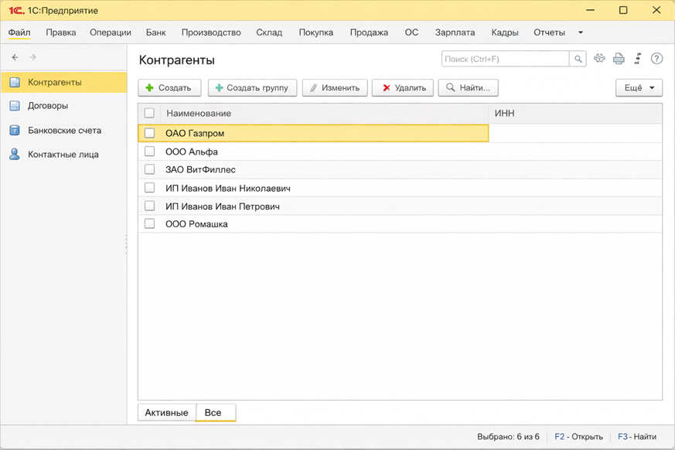Toggle the select-all checkbox in the table header
Viewport: 675px width, 450px height.
(150, 113)
